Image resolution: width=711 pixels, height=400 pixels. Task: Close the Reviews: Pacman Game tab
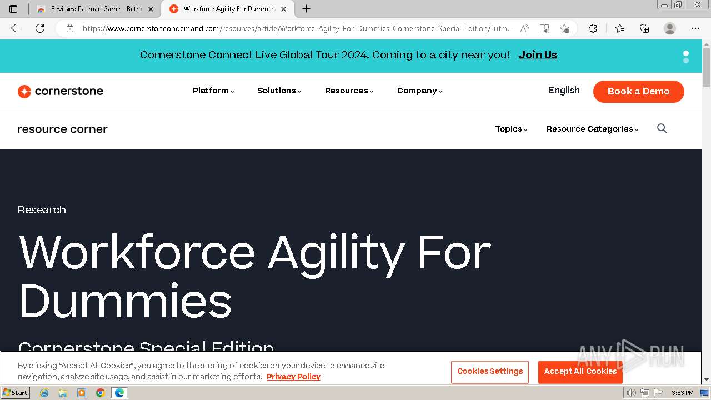coord(150,9)
